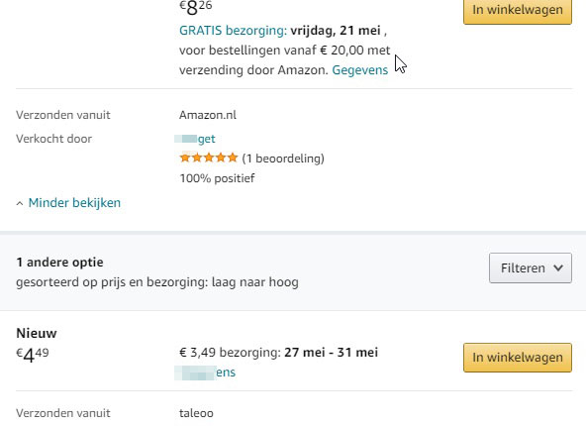Open the seller profile link ending in 'get'

point(195,139)
